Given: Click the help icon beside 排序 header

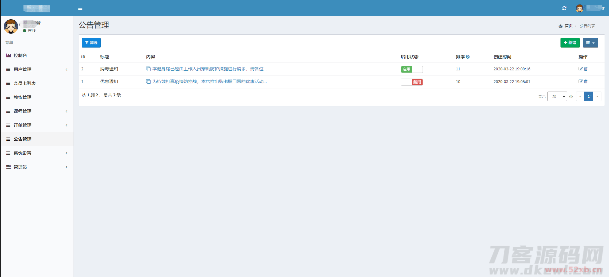Looking at the screenshot, I should coord(468,57).
